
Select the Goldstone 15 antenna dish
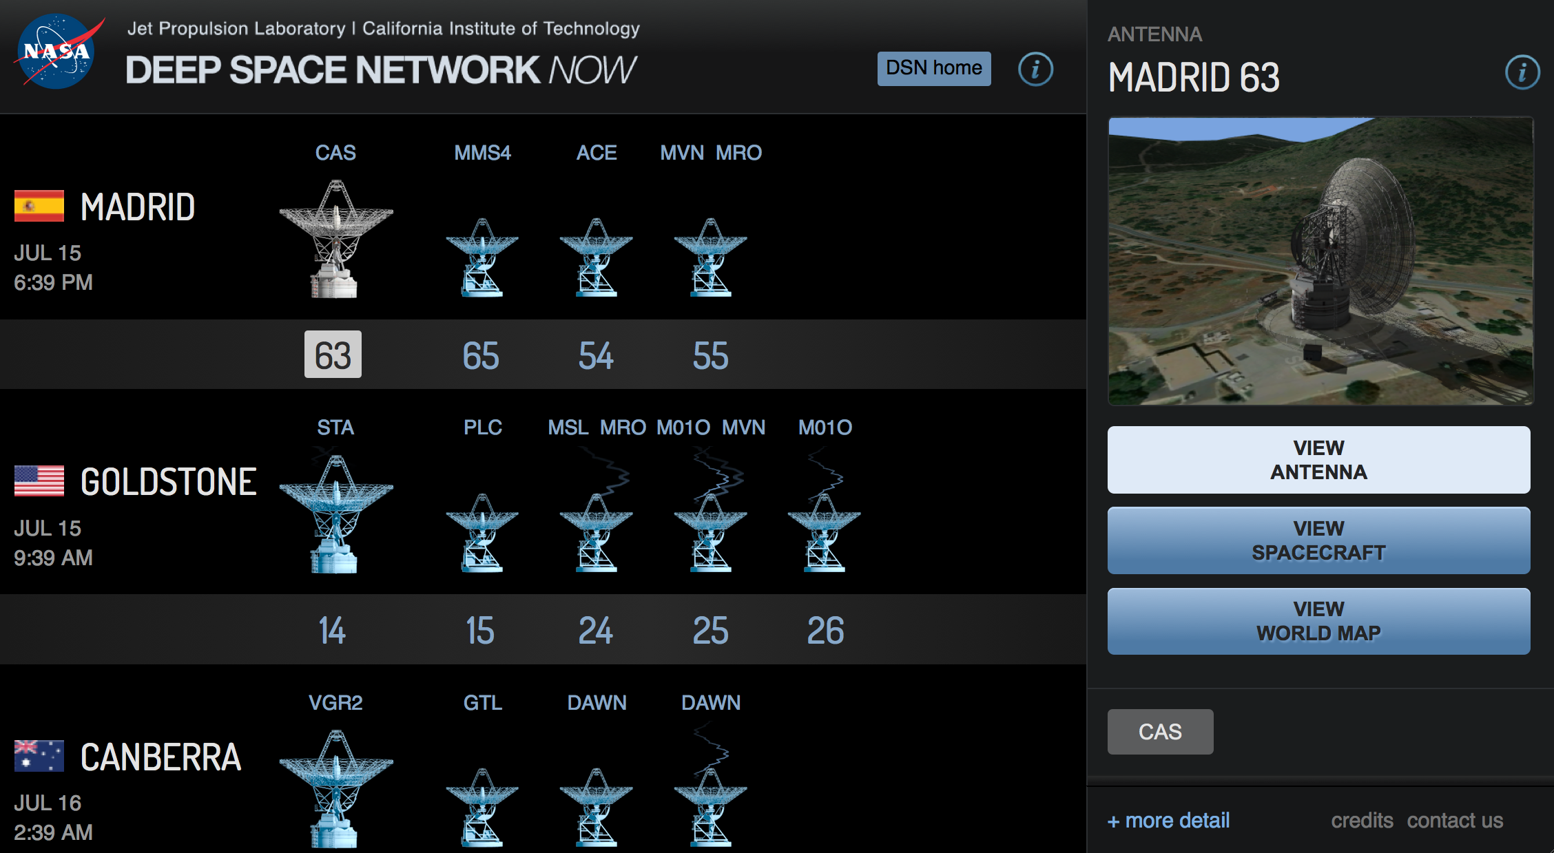coord(481,533)
